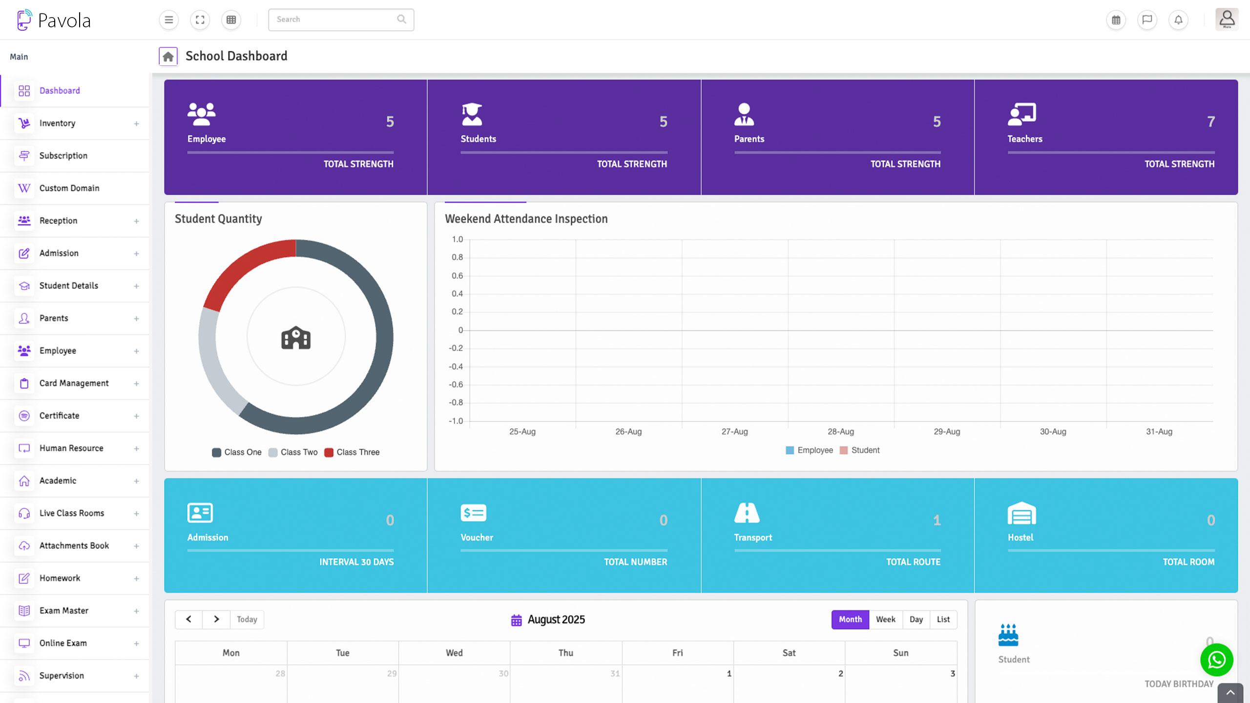Click the WhatsApp floating icon

click(1217, 660)
